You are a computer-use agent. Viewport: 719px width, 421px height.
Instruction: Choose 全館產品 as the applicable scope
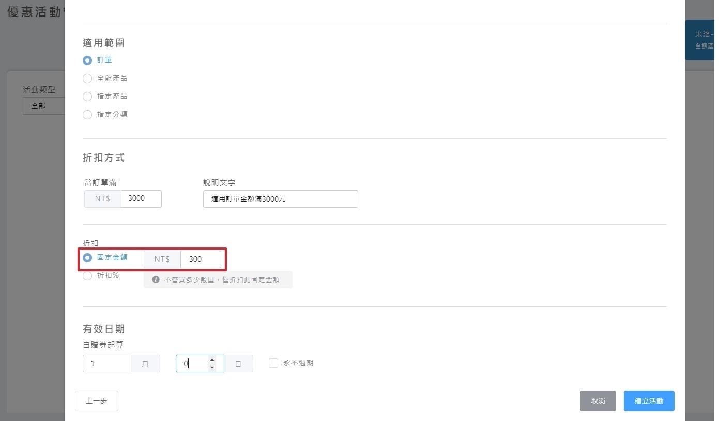[87, 79]
